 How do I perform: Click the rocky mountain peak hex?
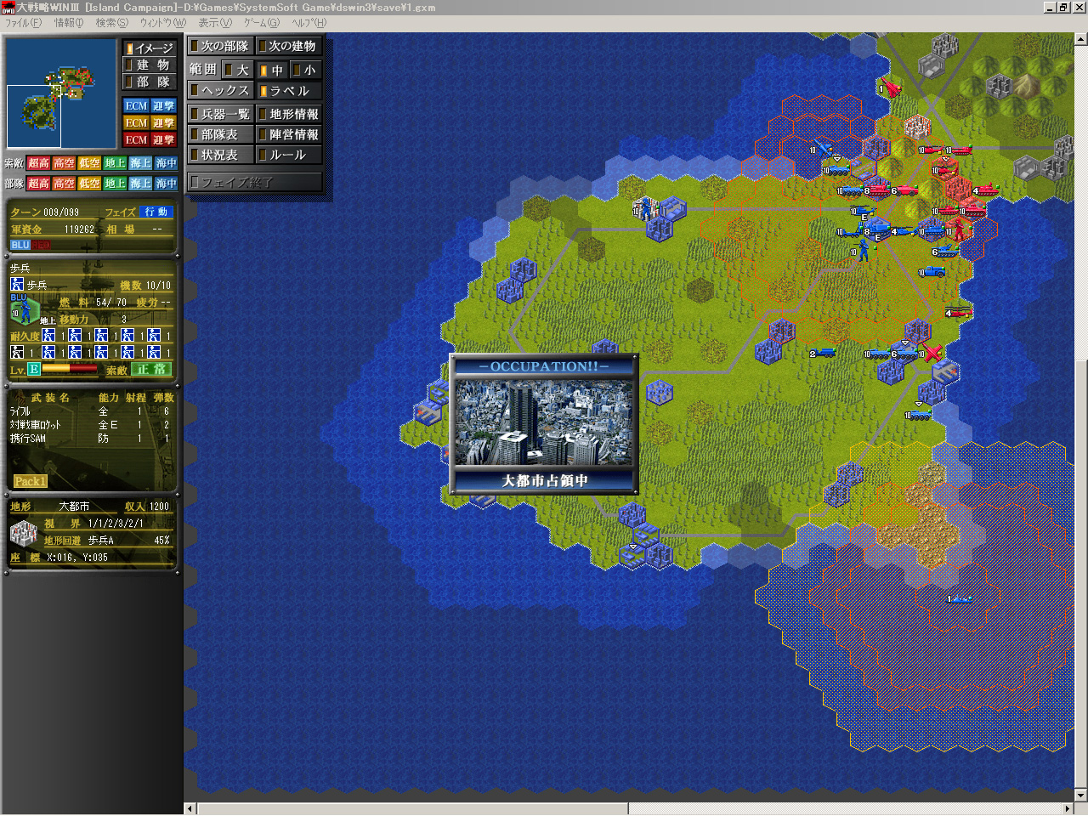pyautogui.click(x=1027, y=86)
